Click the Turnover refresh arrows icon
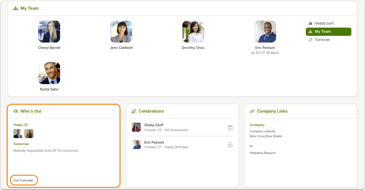The width and height of the screenshot is (365, 190). click(x=310, y=40)
